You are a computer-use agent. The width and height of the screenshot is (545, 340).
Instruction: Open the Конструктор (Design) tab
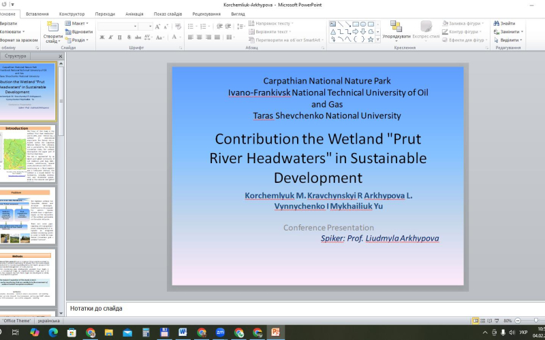72,14
